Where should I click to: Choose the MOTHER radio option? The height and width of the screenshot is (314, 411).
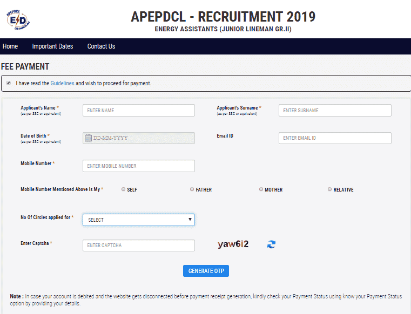261,189
